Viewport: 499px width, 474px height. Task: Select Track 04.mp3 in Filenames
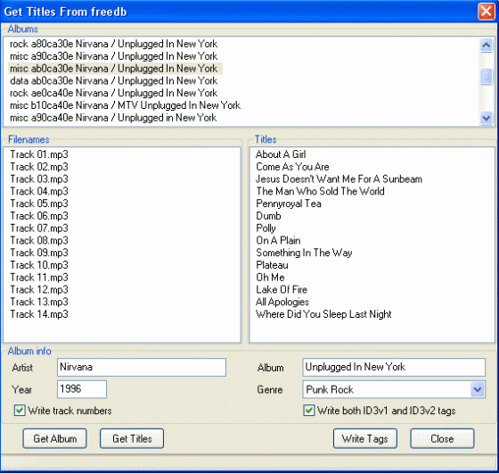pos(39,191)
